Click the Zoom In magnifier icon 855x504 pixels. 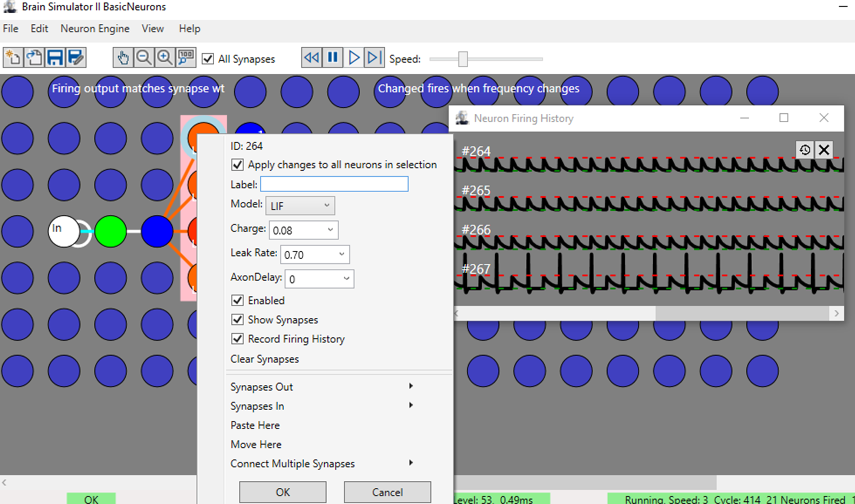[165, 58]
